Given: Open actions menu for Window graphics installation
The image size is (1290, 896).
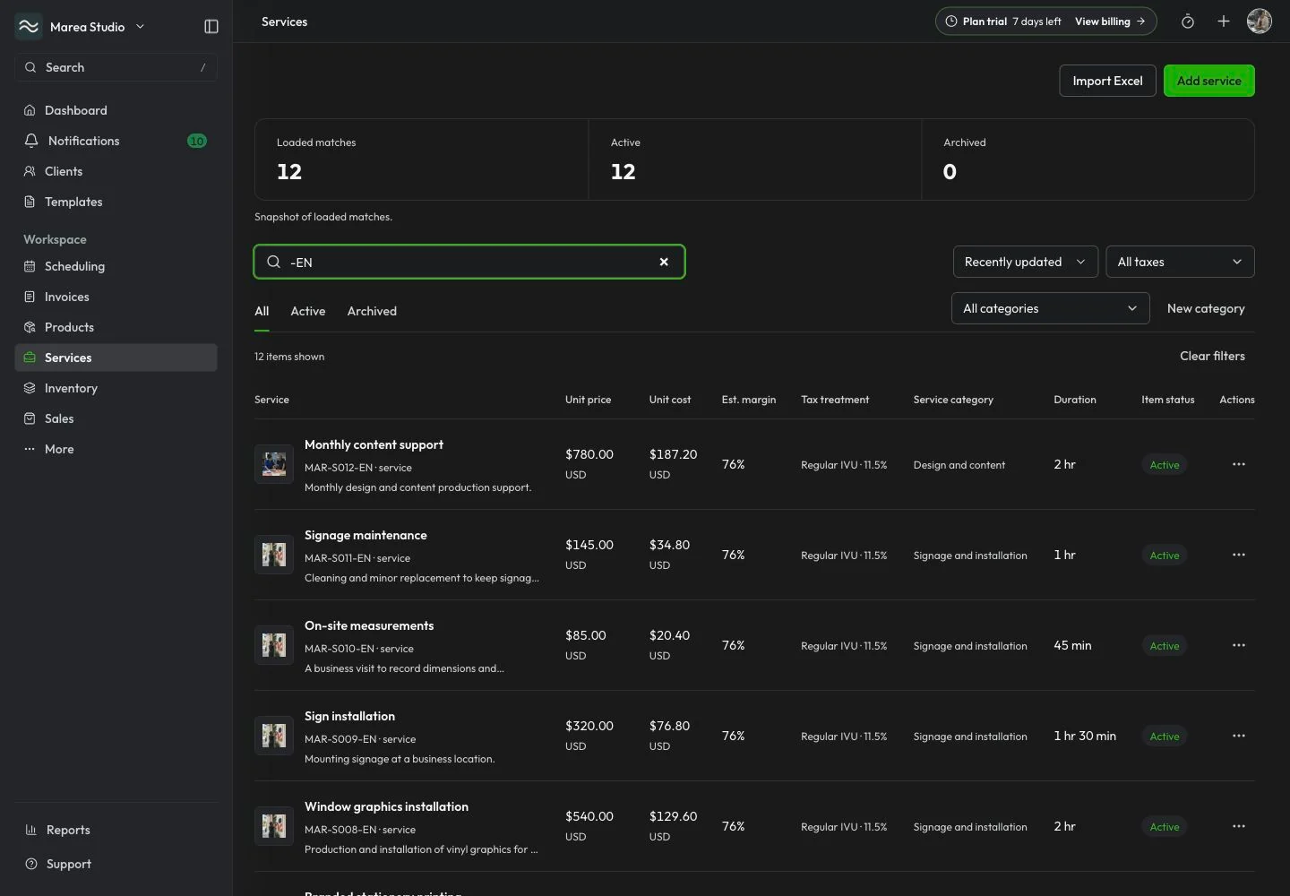Looking at the screenshot, I should tap(1239, 826).
